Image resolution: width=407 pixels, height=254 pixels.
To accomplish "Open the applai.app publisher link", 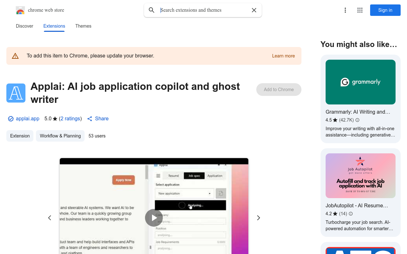I will pos(28,119).
